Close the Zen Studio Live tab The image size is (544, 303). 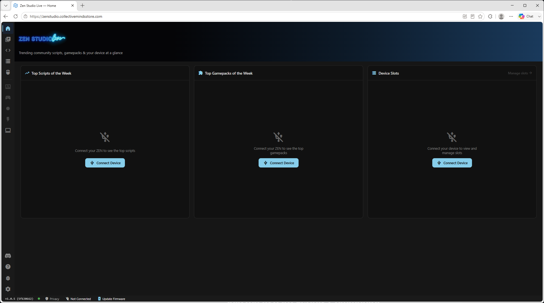pyautogui.click(x=73, y=5)
